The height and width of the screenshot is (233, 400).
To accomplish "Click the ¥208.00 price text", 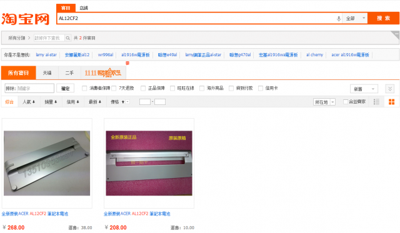I will [116, 227].
